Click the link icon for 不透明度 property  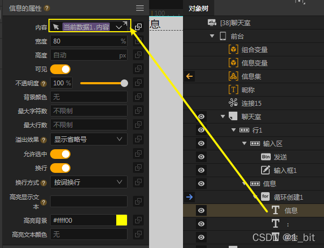coord(138,83)
